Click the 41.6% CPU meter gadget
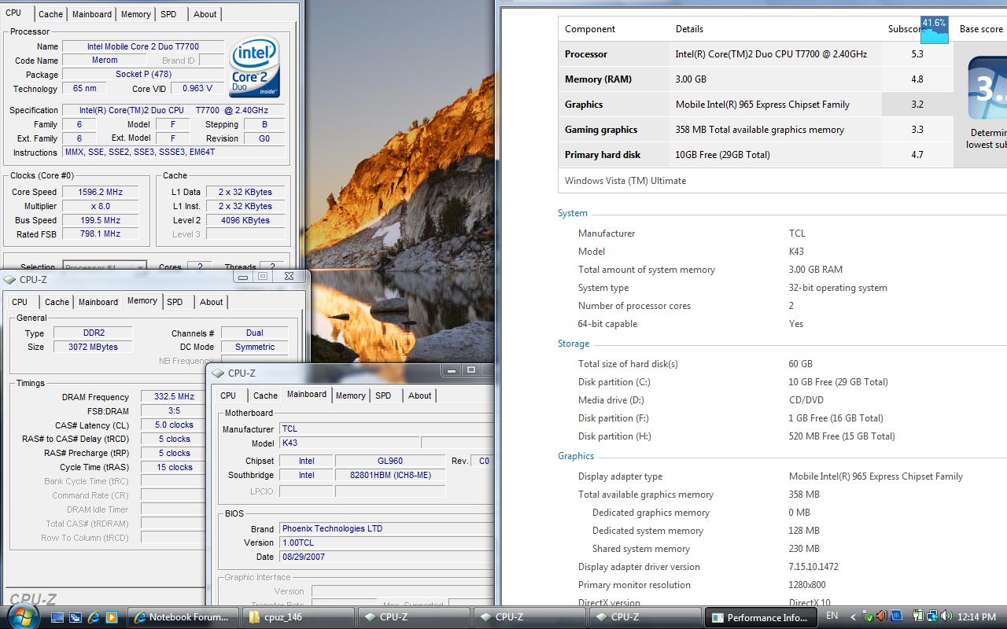Viewport: 1007px width, 629px height. (x=935, y=29)
